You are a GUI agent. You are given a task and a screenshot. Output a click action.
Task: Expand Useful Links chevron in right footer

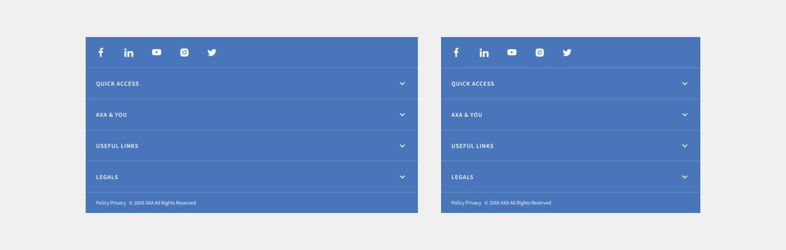(685, 146)
